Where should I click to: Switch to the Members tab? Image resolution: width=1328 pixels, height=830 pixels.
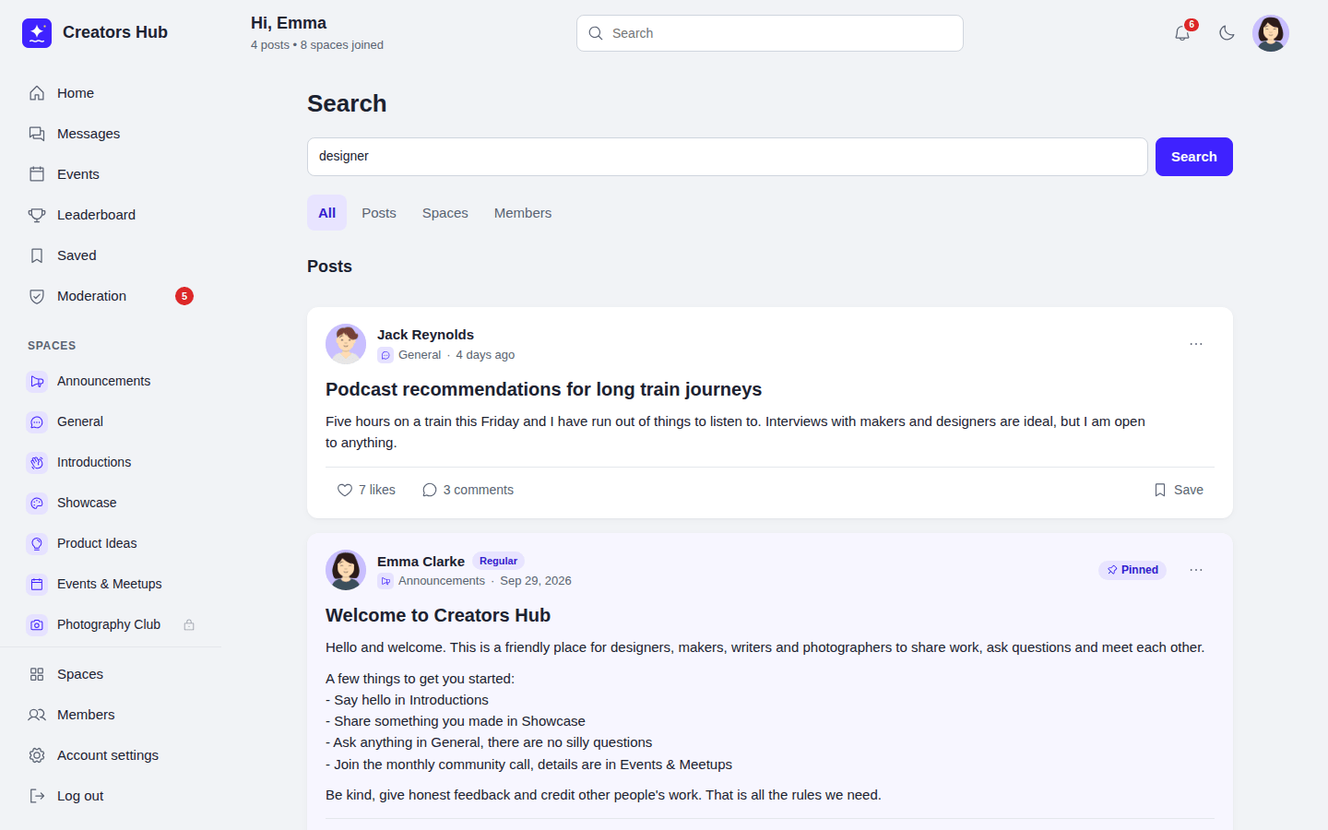click(x=523, y=213)
